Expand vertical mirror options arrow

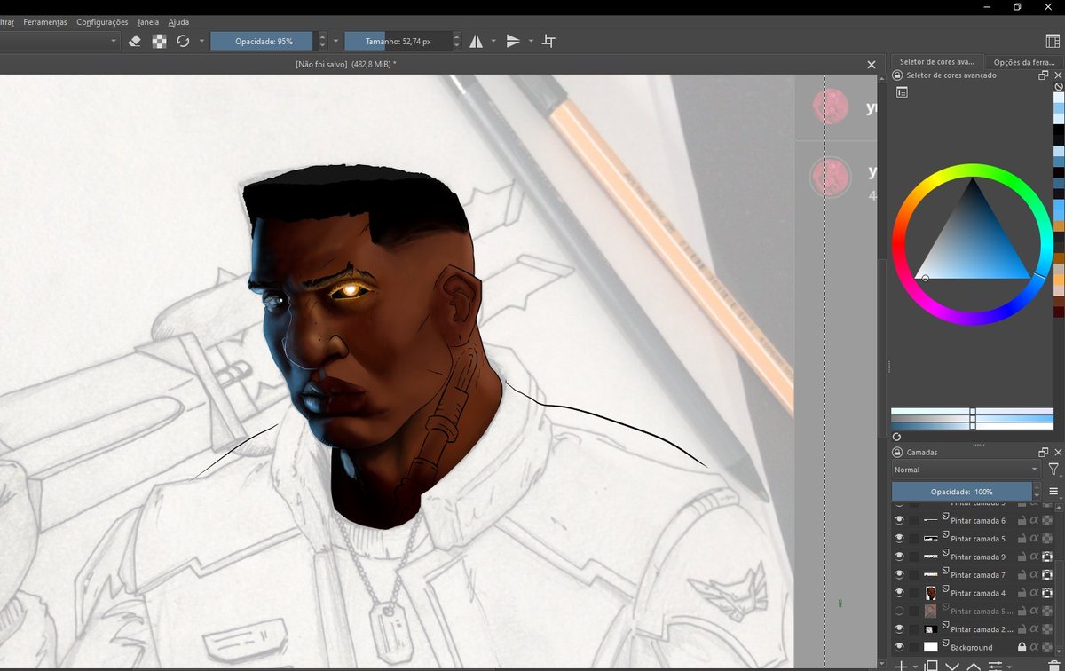[x=531, y=41]
